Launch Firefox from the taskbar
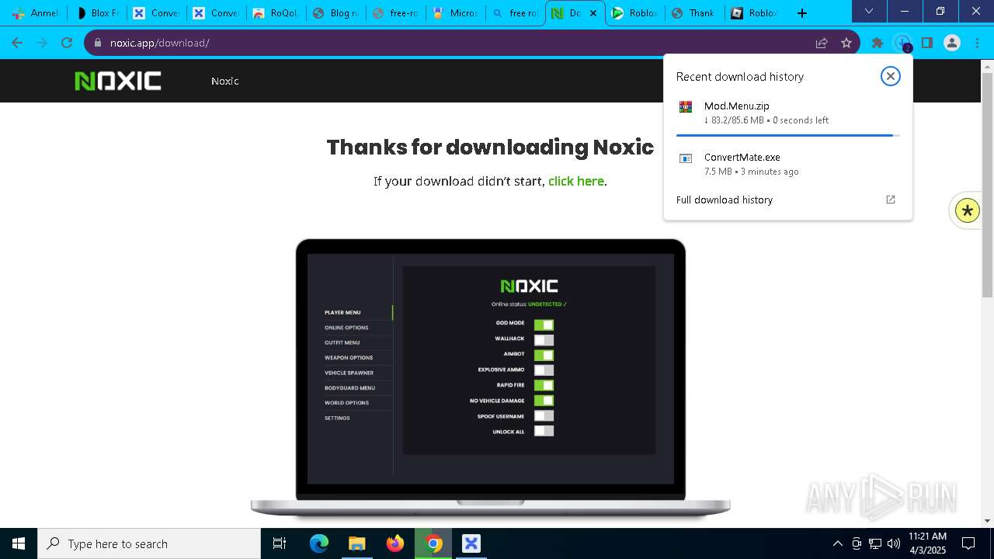 pyautogui.click(x=395, y=543)
